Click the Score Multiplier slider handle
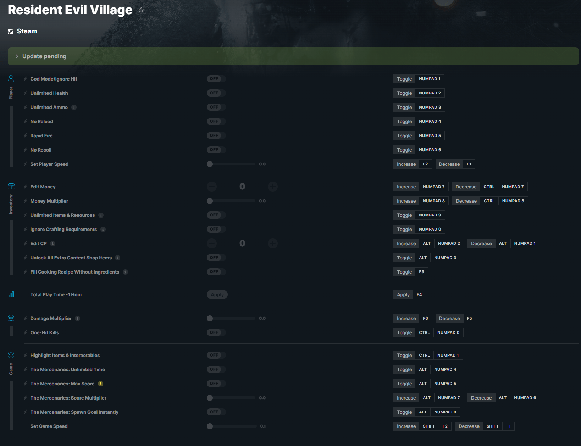 [210, 398]
